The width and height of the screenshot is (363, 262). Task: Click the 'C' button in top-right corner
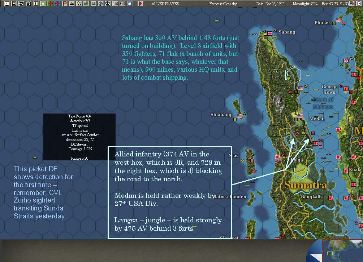(x=359, y=4)
